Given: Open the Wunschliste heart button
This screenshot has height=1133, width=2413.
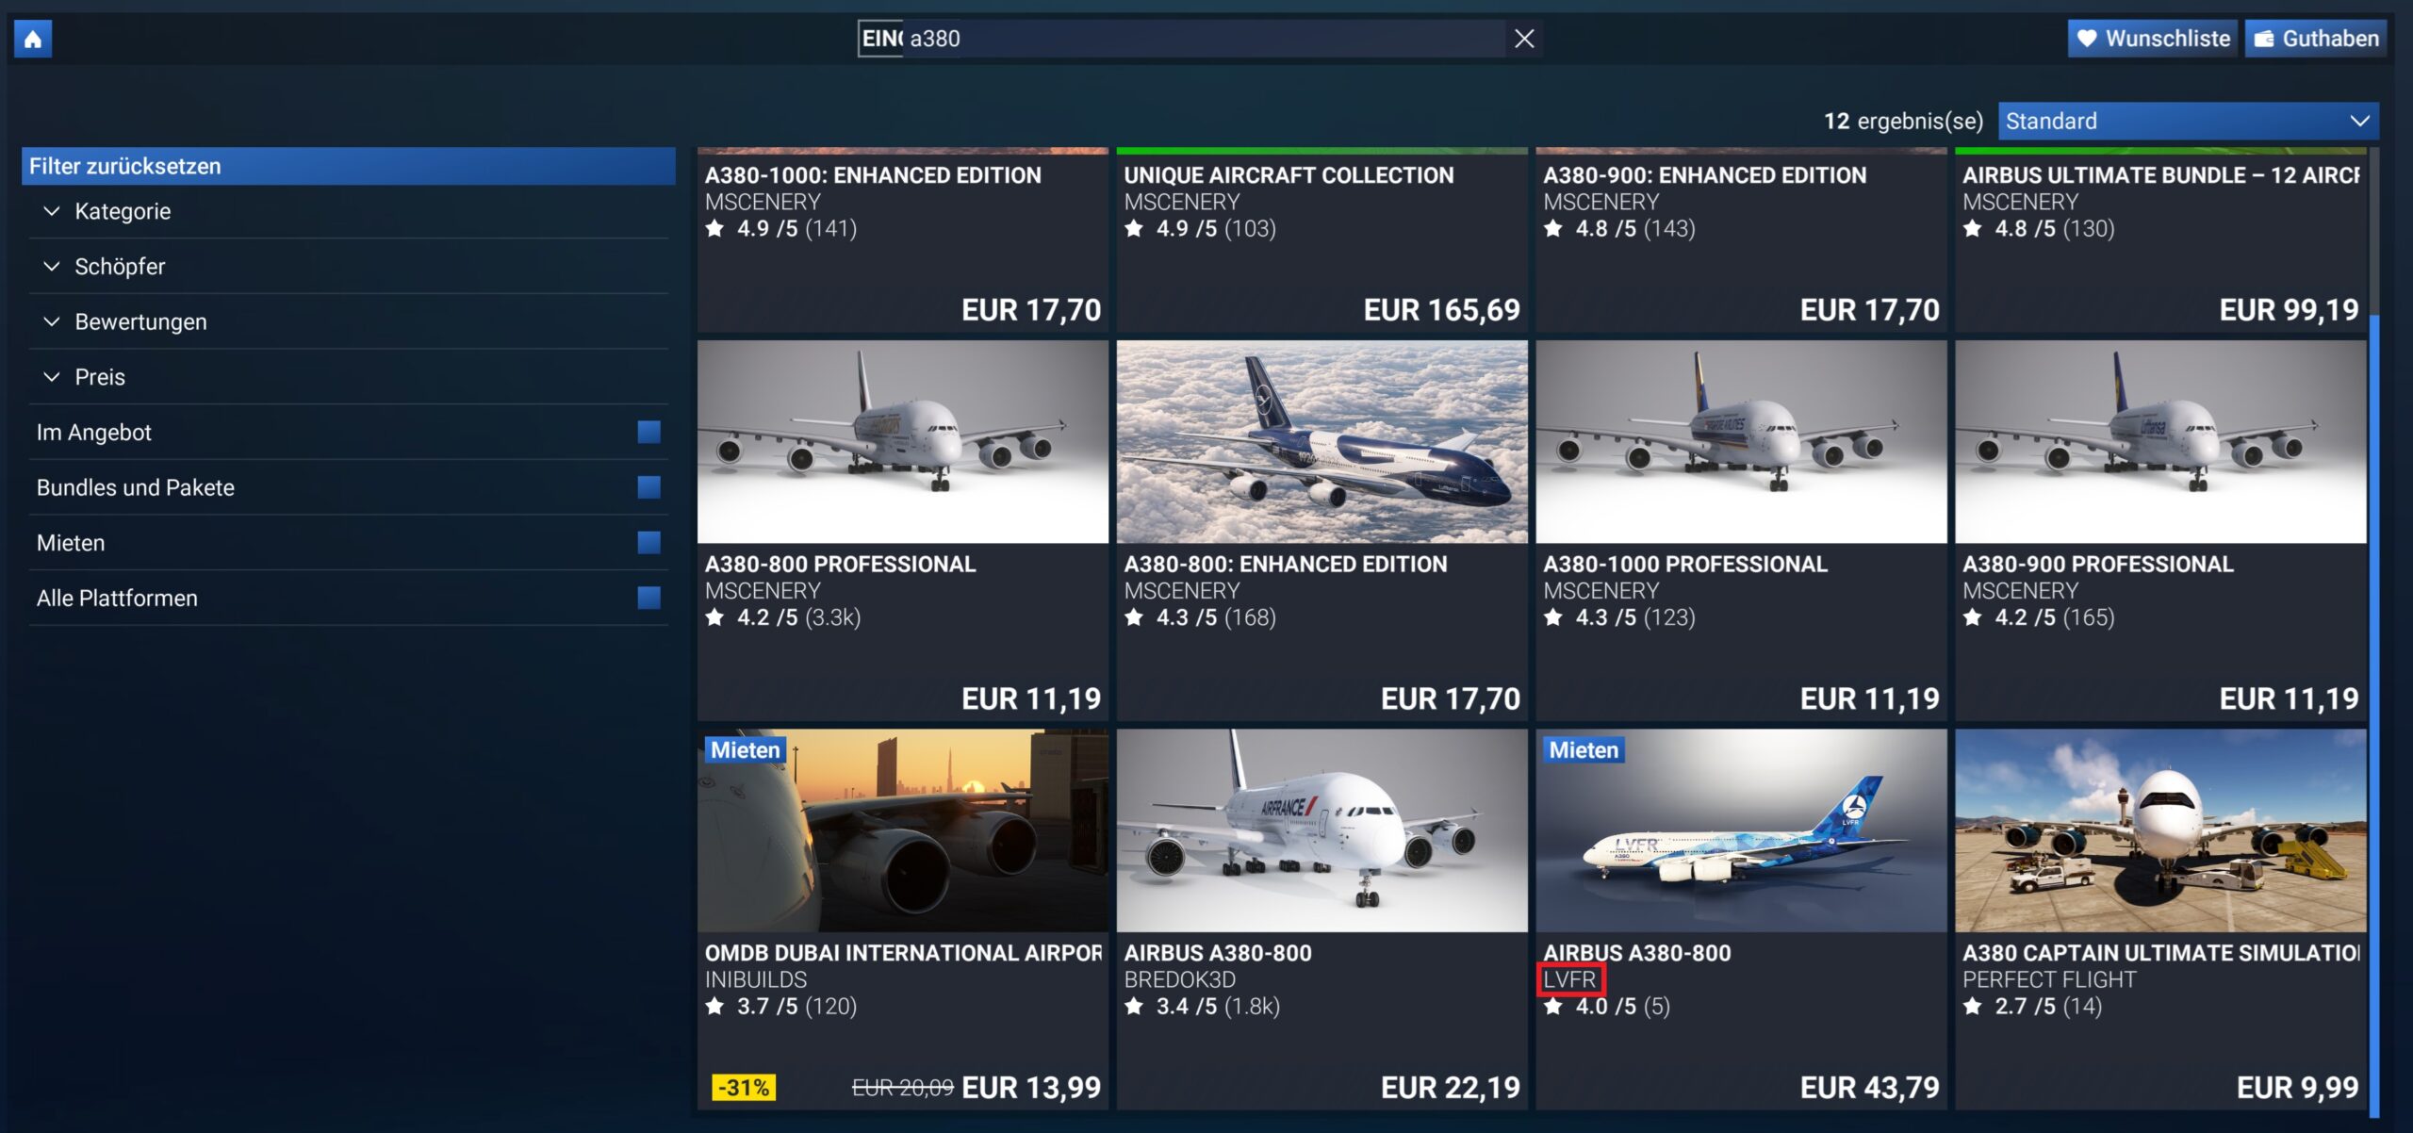Looking at the screenshot, I should tap(2152, 39).
